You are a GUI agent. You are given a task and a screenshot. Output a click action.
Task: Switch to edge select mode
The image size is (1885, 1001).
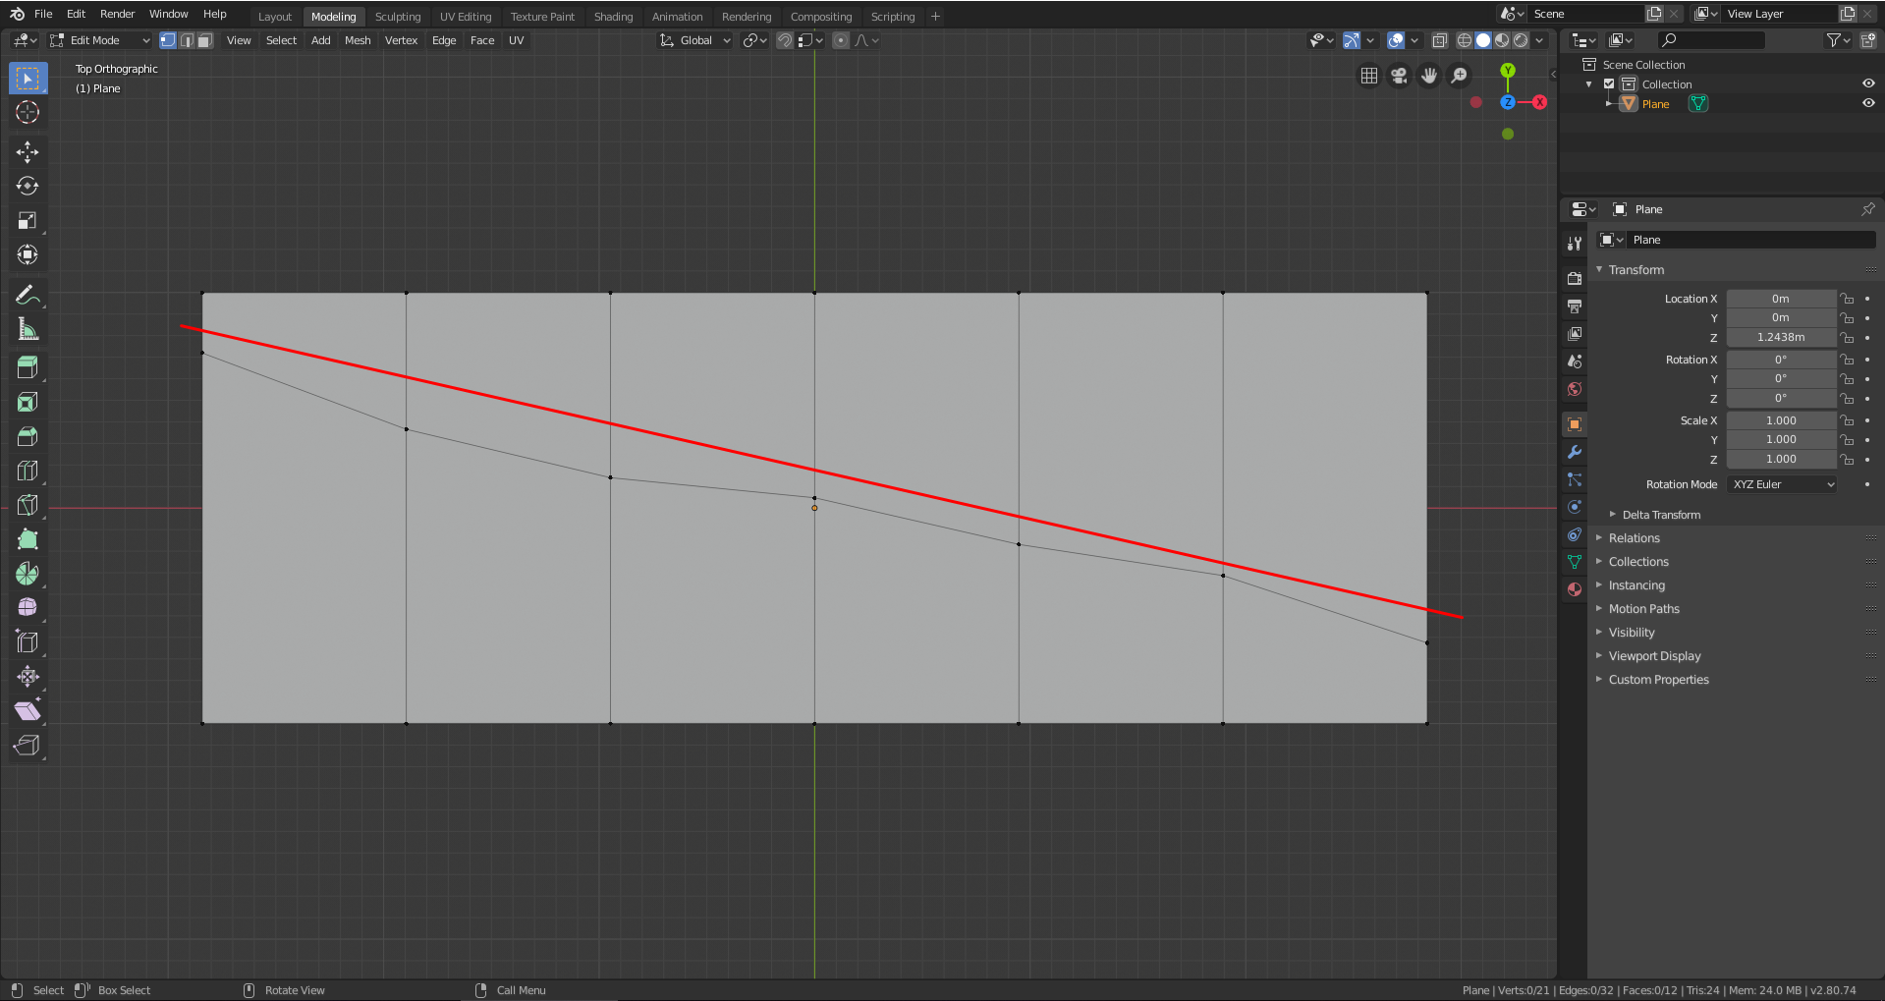pos(187,40)
